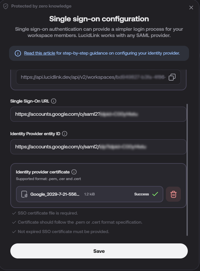Save the SSO configuration

(99, 251)
